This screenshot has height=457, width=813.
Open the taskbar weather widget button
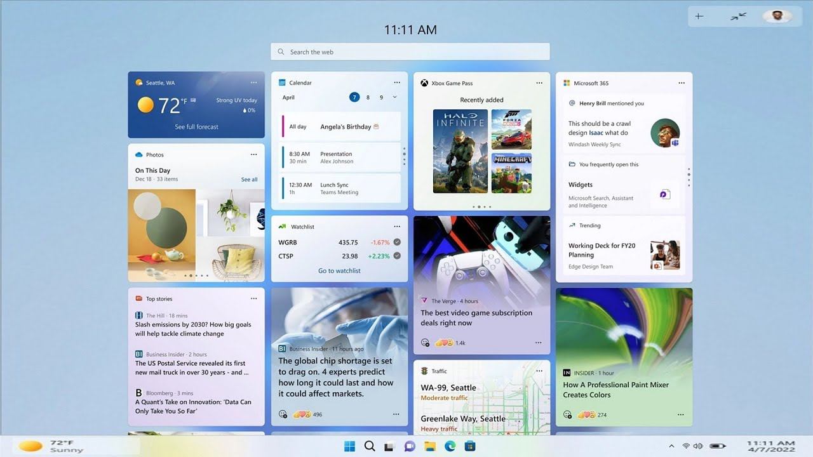pos(50,446)
